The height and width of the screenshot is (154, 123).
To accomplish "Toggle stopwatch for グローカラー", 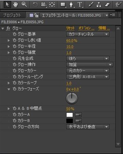I will pyautogui.click(x=15, y=71).
